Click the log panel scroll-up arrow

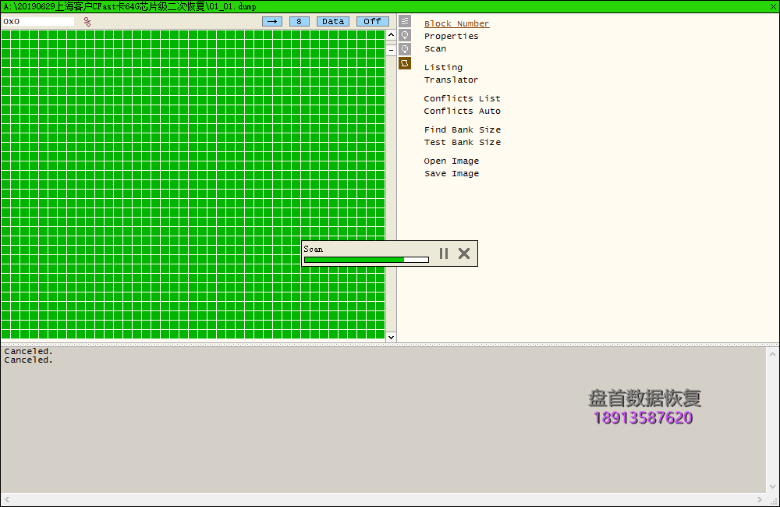click(x=772, y=354)
